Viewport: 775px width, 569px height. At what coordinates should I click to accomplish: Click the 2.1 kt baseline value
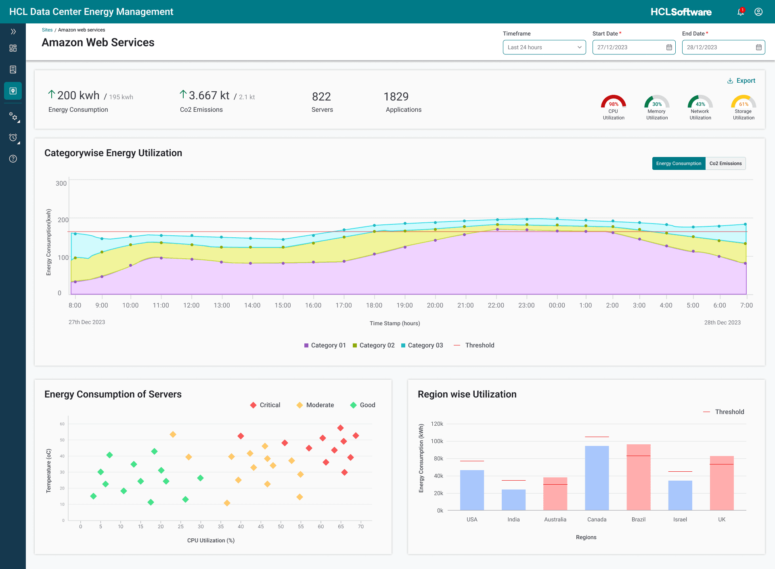click(247, 97)
